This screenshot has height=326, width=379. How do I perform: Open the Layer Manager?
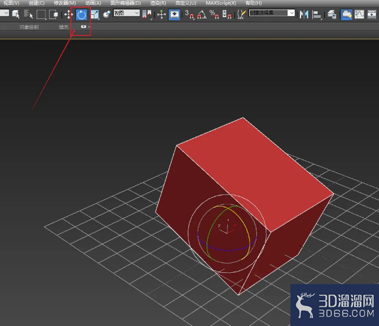pos(332,15)
